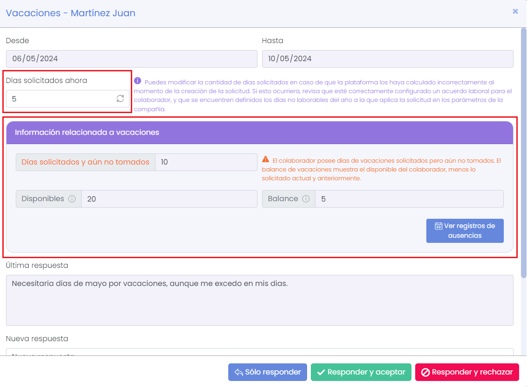Click the info icon next to Disponibles
The width and height of the screenshot is (527, 387).
72,199
